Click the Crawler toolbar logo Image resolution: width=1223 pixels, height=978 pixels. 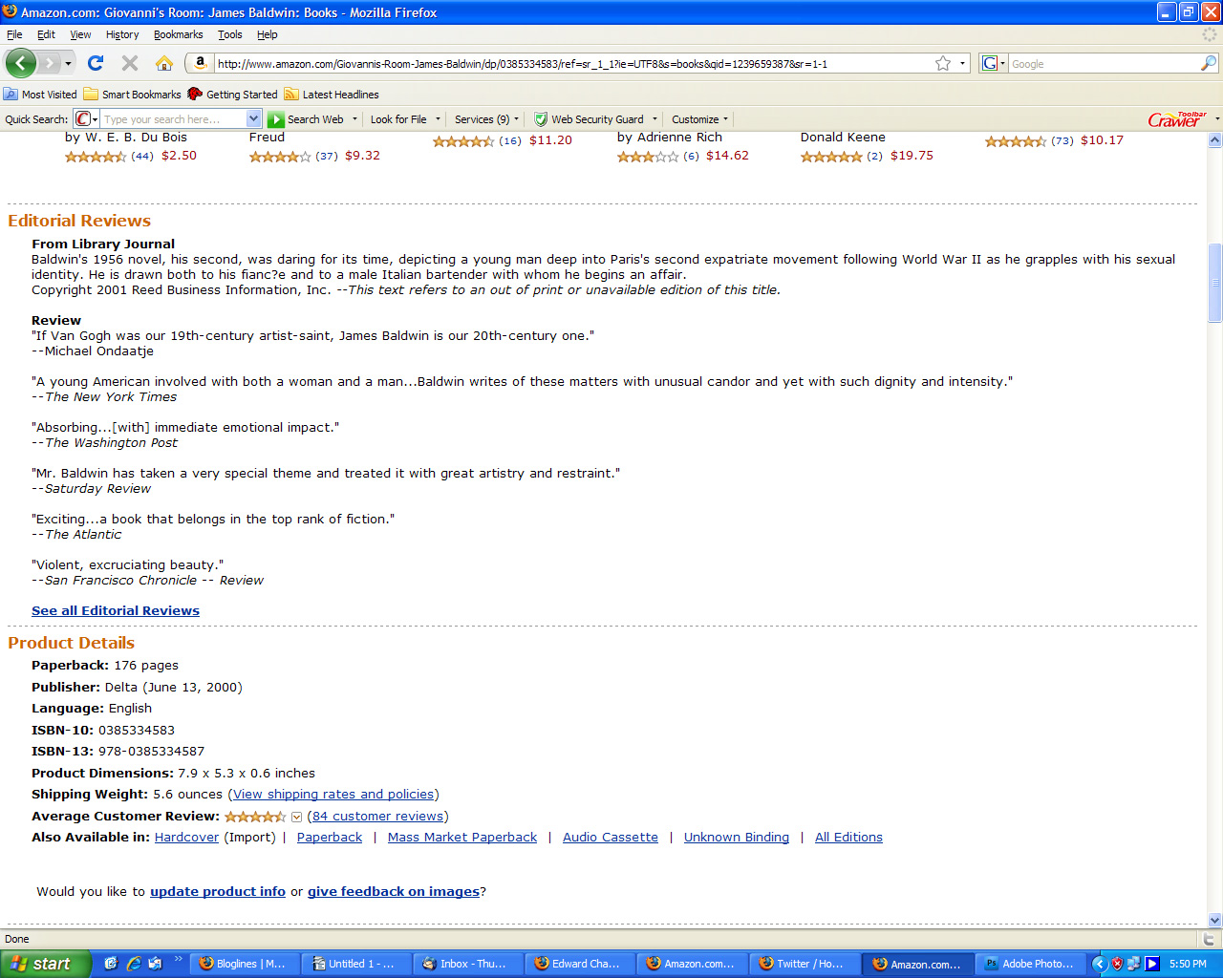pos(1177,119)
